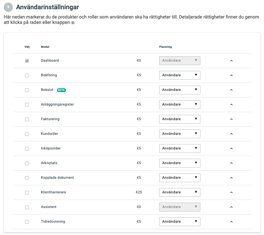Open the Kundorder placering dropdown

(180, 134)
